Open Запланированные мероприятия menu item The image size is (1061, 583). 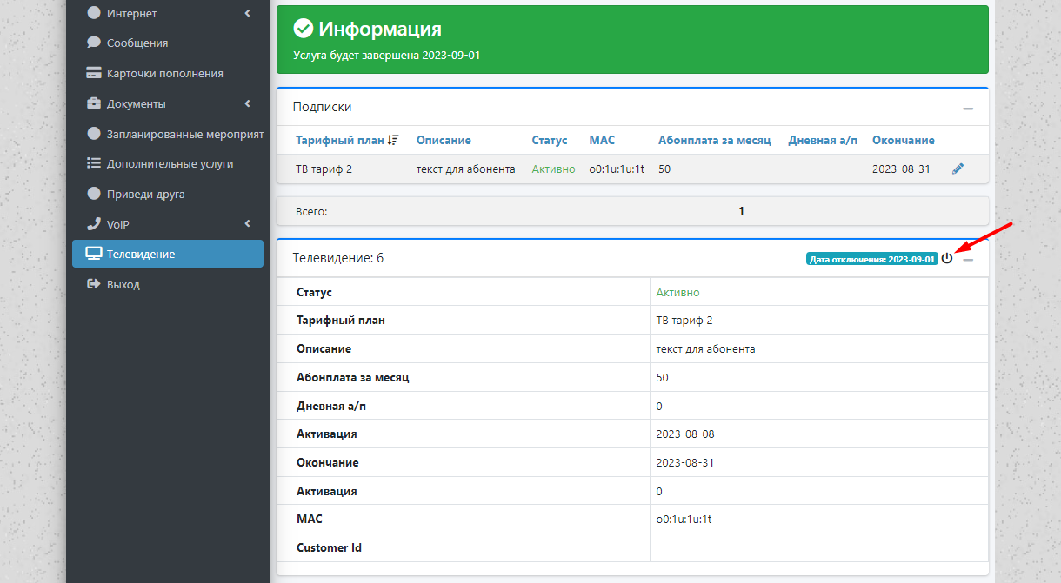pyautogui.click(x=184, y=134)
